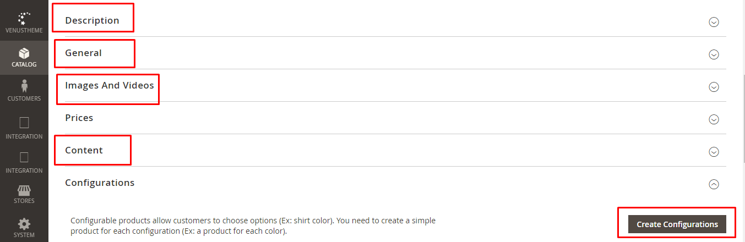
Task: Click the Prices section heading
Action: coord(79,118)
